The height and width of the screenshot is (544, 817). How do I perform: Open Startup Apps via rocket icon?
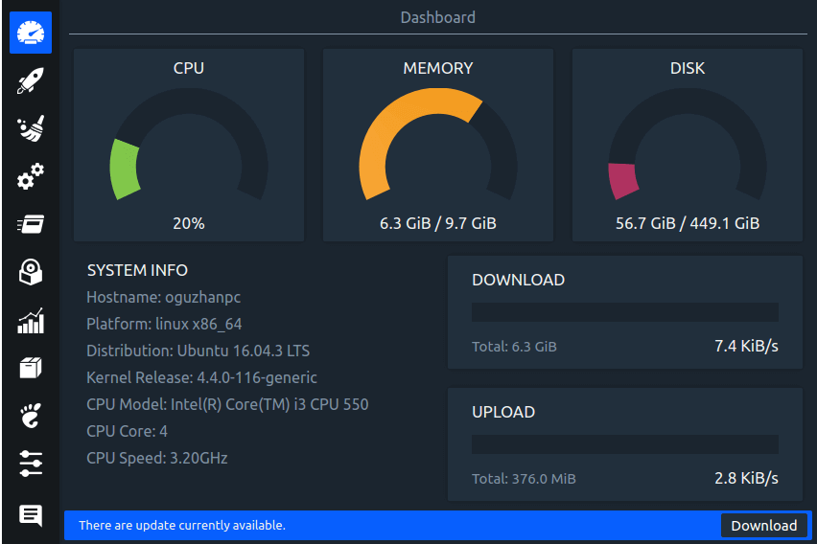pos(31,81)
